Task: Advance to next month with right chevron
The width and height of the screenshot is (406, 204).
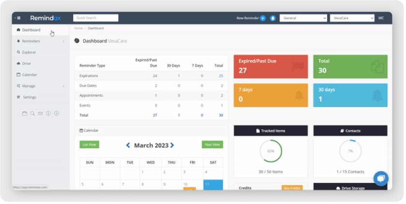Action: tap(172, 145)
